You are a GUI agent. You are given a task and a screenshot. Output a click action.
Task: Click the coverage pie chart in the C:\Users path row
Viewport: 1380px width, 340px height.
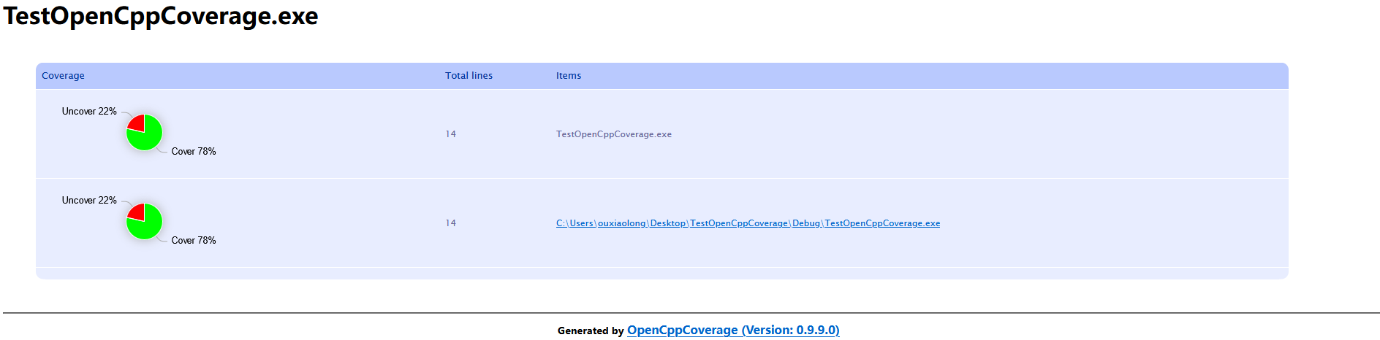144,221
